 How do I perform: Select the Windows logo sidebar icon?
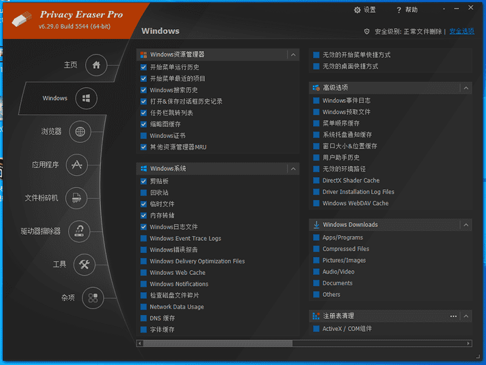click(86, 99)
